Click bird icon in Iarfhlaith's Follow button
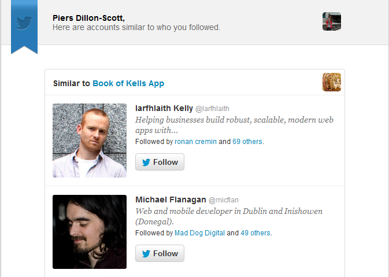Viewport: 389px width, 277px height. click(146, 162)
